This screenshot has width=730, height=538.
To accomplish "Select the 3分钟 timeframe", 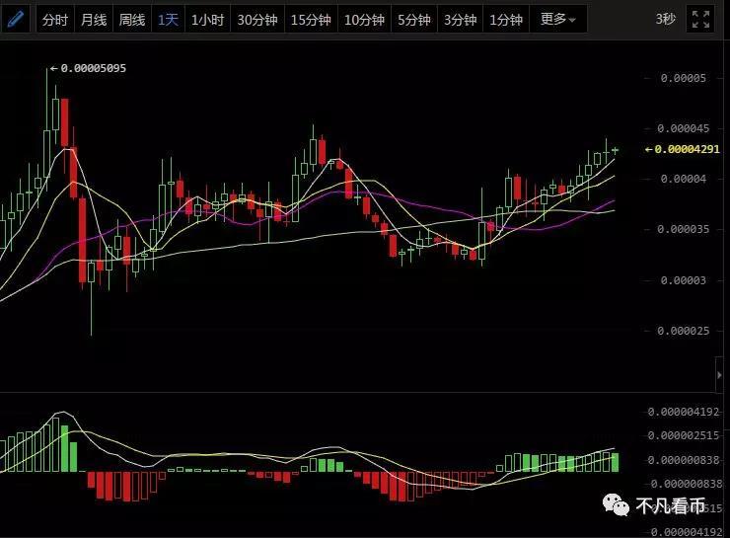I will tap(461, 19).
